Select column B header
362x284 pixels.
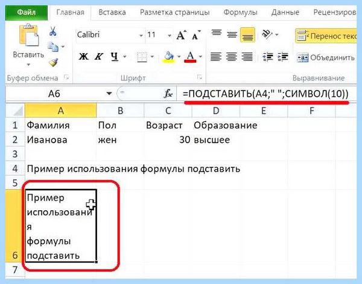(120, 111)
